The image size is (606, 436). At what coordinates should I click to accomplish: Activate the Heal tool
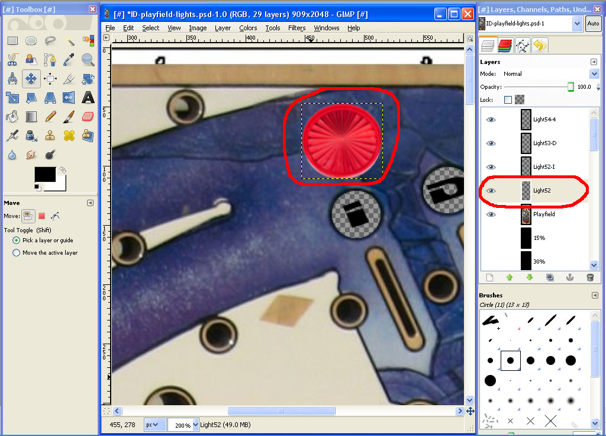coord(69,136)
